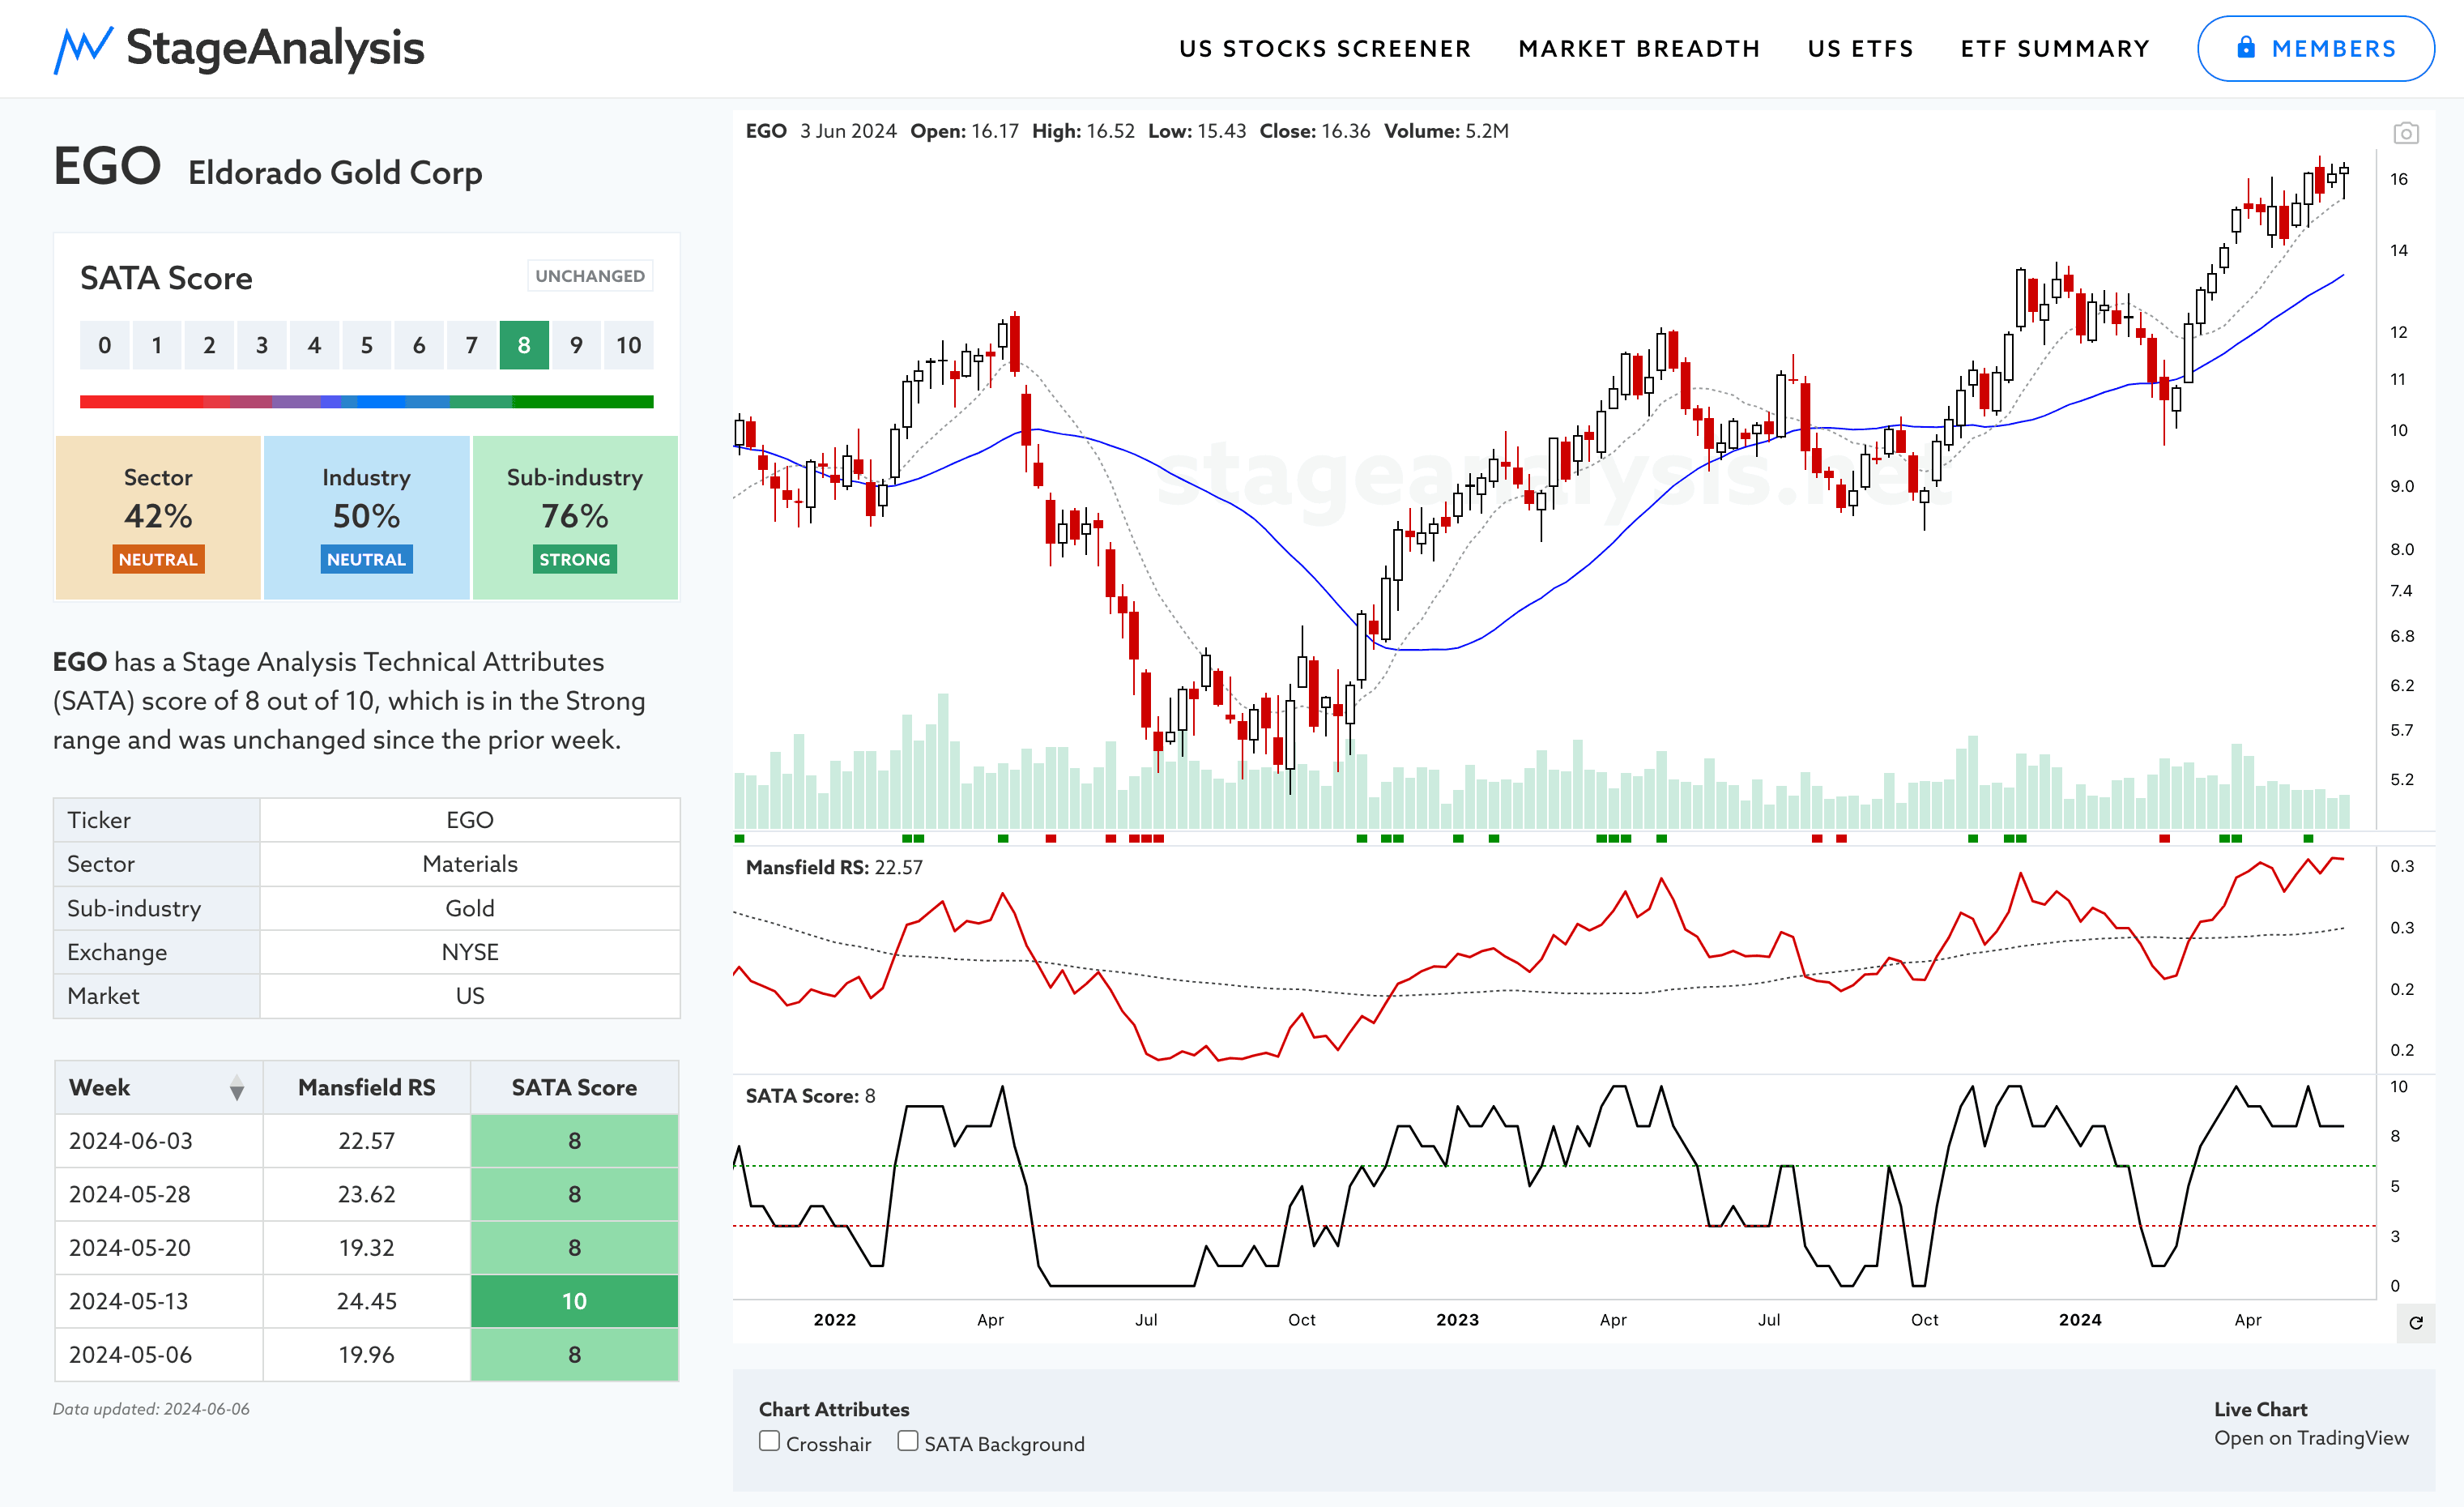The height and width of the screenshot is (1507, 2464).
Task: Click the 2022 time axis label
Action: tap(835, 1320)
